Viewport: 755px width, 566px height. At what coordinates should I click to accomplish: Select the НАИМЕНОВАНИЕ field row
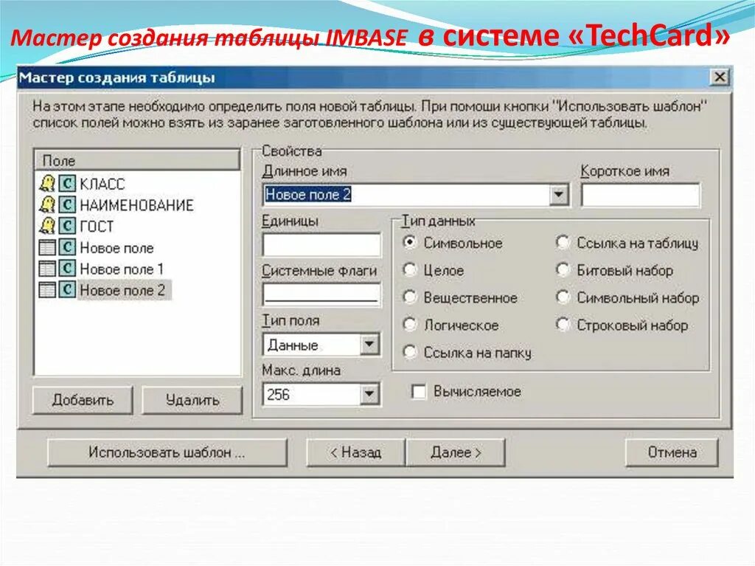tap(136, 205)
